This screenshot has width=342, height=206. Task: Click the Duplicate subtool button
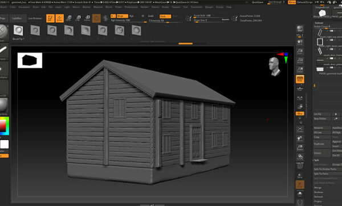pos(322,144)
